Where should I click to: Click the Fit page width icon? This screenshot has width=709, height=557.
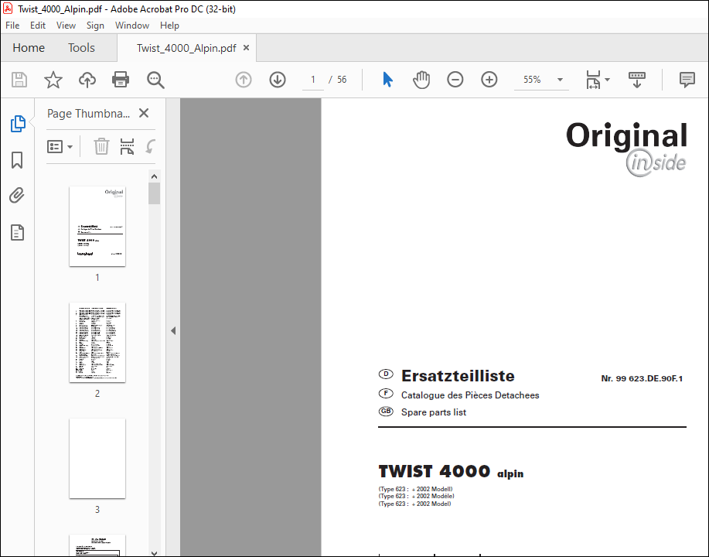[593, 80]
